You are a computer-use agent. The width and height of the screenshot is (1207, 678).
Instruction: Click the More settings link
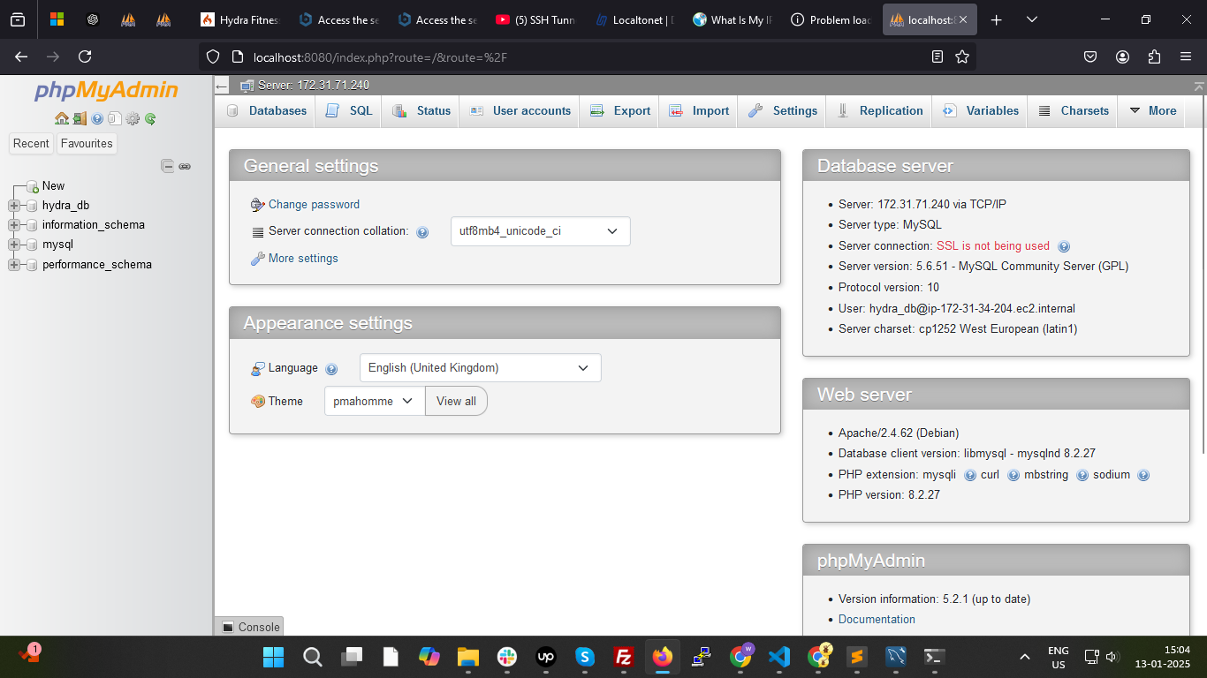303,259
